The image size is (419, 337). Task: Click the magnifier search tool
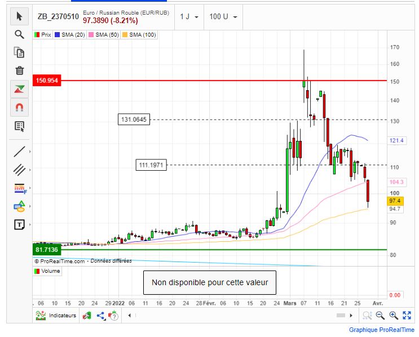tap(20, 34)
